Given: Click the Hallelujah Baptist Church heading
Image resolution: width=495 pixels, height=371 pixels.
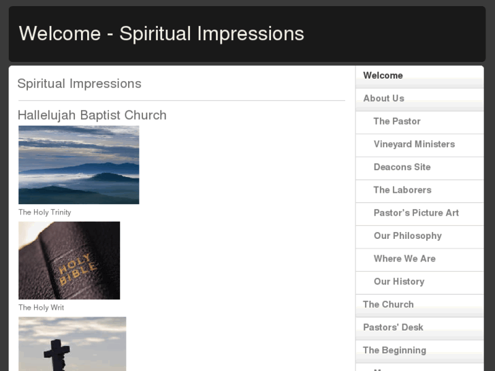Looking at the screenshot, I should 92,115.
